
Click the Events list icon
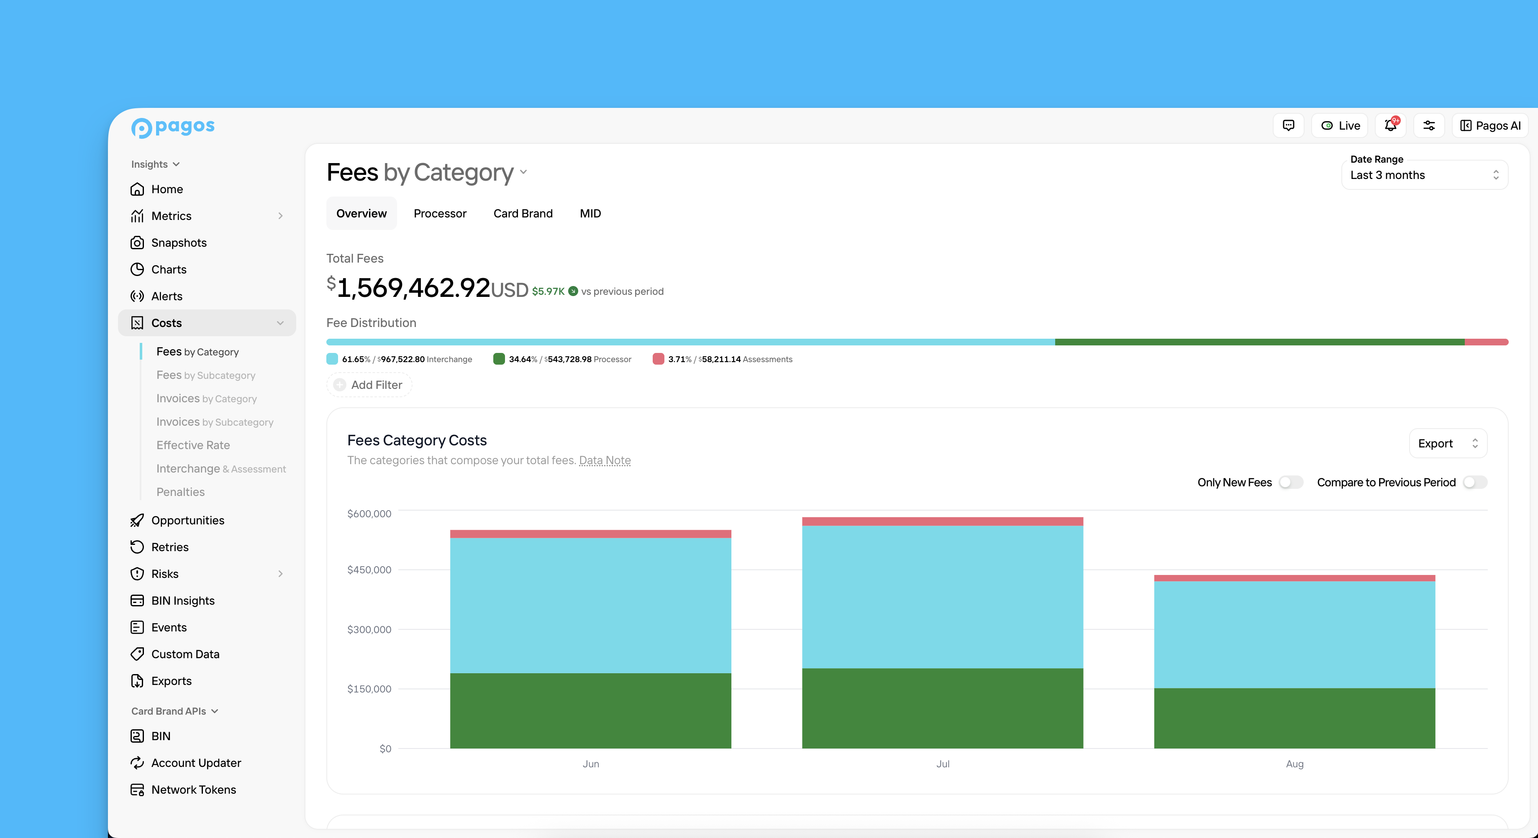coord(137,627)
